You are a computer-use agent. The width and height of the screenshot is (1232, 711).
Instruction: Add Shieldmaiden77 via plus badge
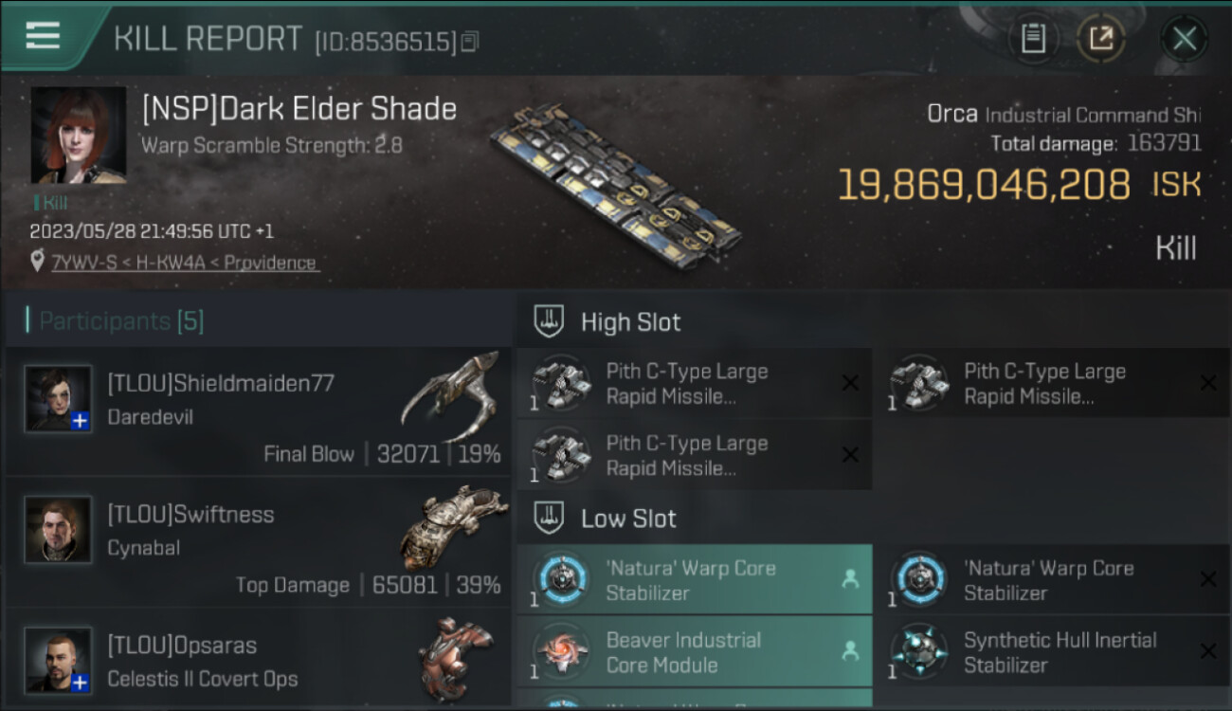click(81, 421)
